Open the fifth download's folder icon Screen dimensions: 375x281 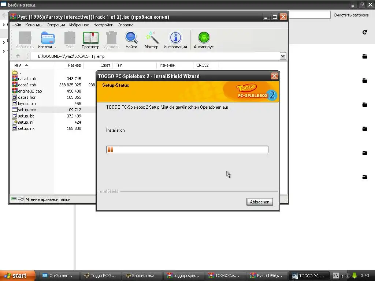click(x=365, y=153)
